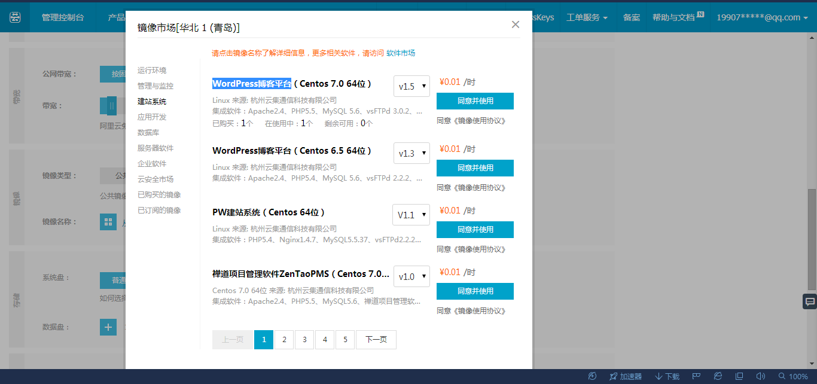
Task: Open 已购买的镜像 in sidebar
Action: coord(159,195)
